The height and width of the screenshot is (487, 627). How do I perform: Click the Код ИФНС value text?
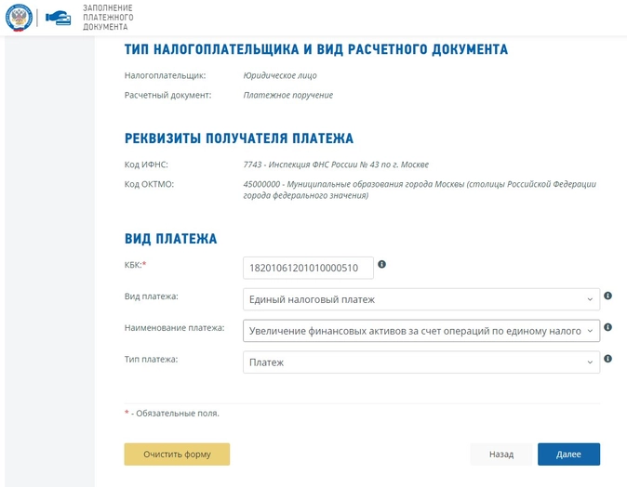point(336,165)
